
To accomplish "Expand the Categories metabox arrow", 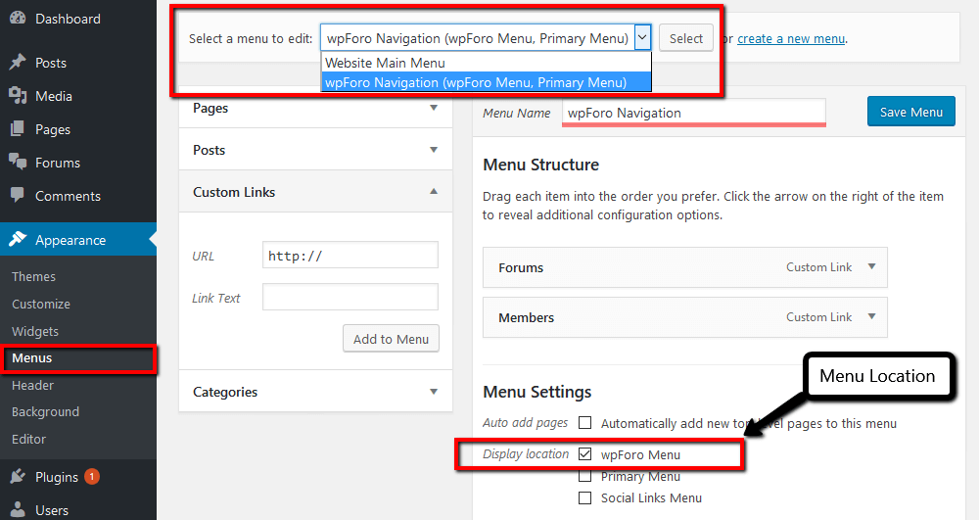I will [x=434, y=392].
